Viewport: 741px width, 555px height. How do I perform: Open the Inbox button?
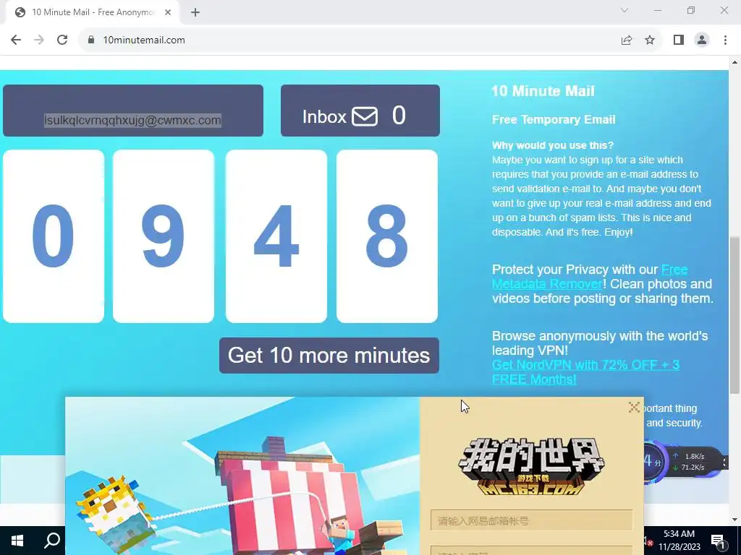(x=360, y=111)
